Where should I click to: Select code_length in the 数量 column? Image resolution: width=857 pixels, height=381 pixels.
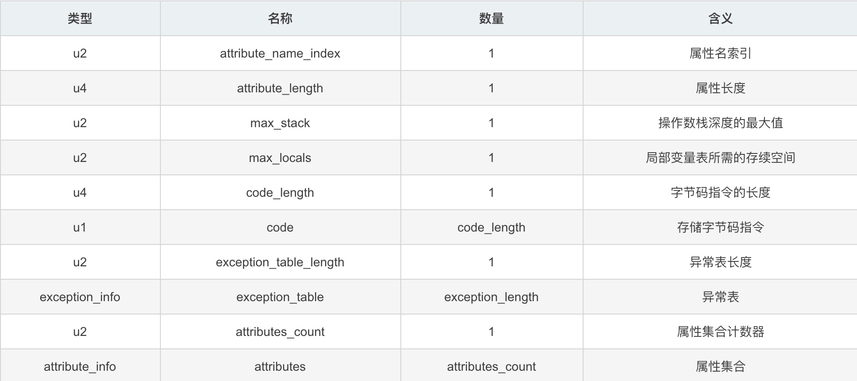492,227
